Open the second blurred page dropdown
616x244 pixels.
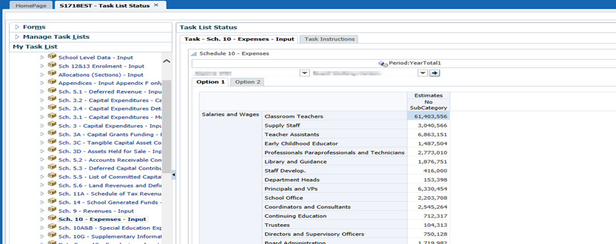pyautogui.click(x=423, y=73)
